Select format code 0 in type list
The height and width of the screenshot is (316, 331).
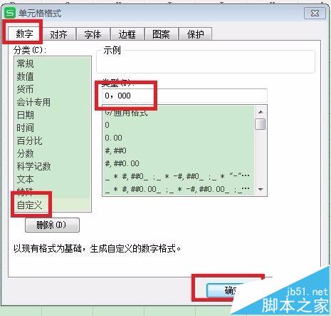click(179, 125)
